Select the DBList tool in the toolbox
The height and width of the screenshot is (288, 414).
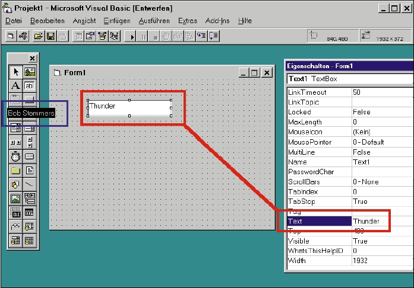[x=30, y=226]
